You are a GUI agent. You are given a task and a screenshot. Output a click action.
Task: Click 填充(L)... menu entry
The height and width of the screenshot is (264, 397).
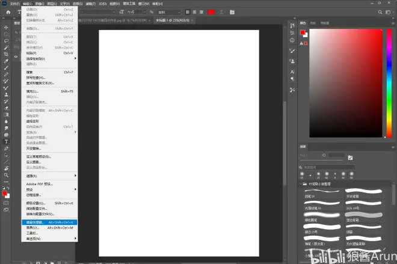32,91
